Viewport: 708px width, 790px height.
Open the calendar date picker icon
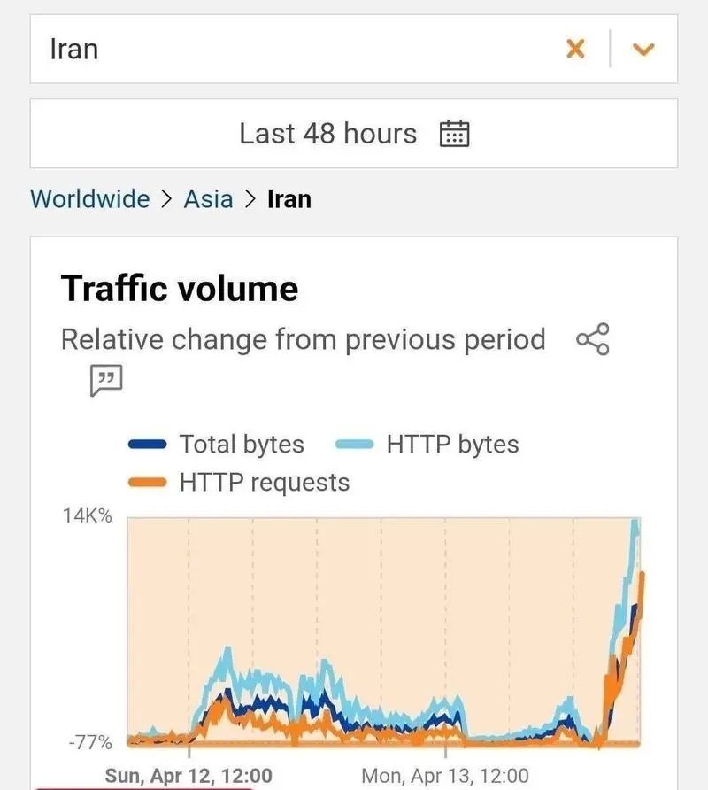coord(455,134)
